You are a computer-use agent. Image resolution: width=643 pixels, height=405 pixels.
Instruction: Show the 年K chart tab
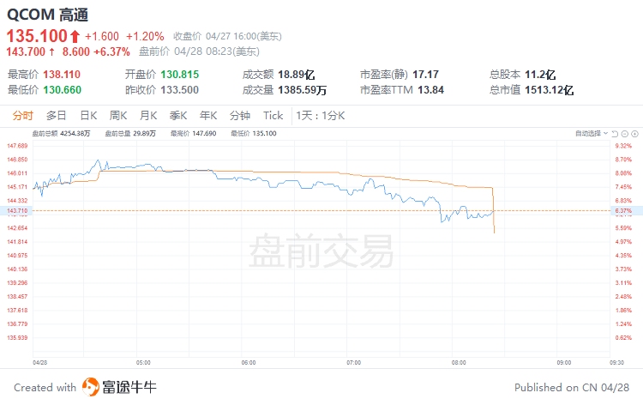[208, 116]
